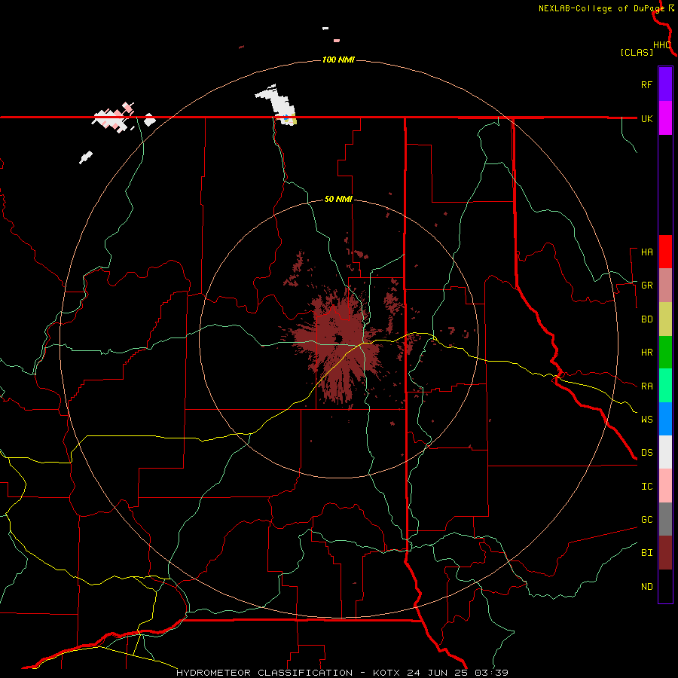The image size is (678, 678).
Task: Select the yellow BD legend swatch
Action: click(665, 319)
